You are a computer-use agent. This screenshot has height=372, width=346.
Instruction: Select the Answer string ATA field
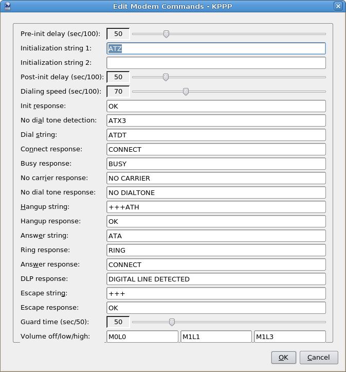(216, 236)
